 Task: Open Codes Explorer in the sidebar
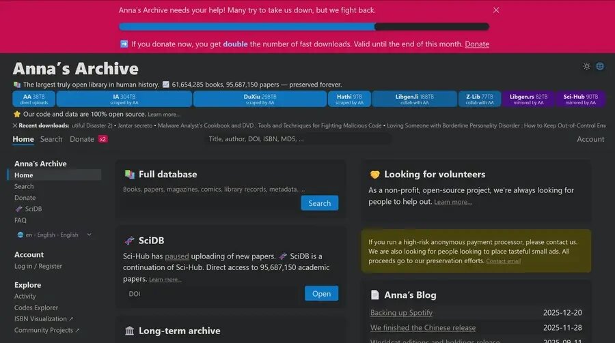(36, 308)
